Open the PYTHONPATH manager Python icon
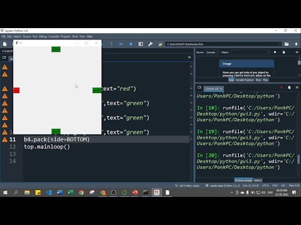 pyautogui.click(x=160, y=44)
